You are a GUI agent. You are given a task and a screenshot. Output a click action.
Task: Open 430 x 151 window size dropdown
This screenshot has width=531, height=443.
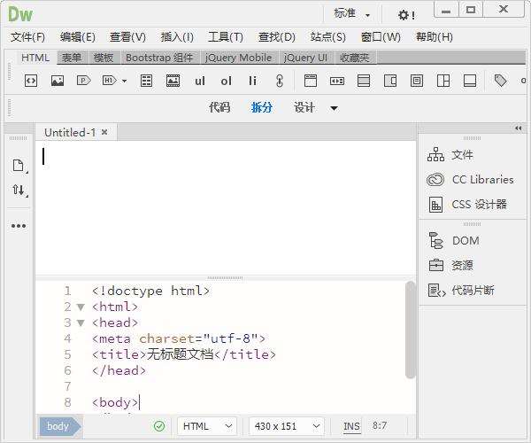click(x=287, y=426)
